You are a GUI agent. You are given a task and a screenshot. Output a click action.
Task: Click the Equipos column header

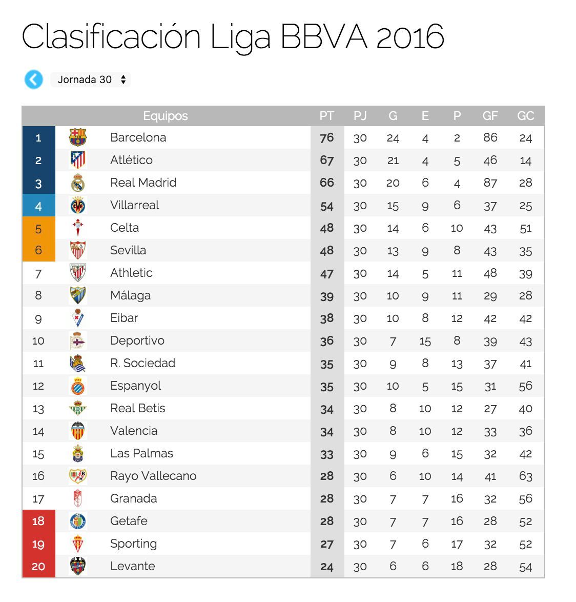(x=166, y=116)
